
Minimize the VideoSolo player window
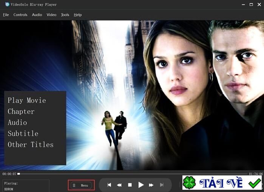click(243, 5)
